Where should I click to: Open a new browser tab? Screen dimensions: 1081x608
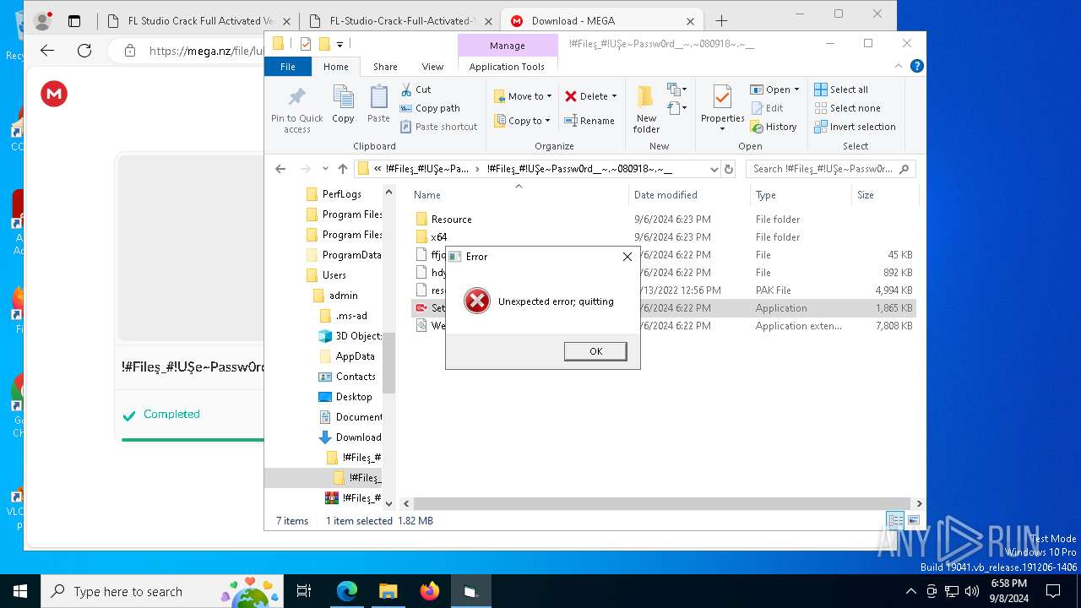click(721, 21)
